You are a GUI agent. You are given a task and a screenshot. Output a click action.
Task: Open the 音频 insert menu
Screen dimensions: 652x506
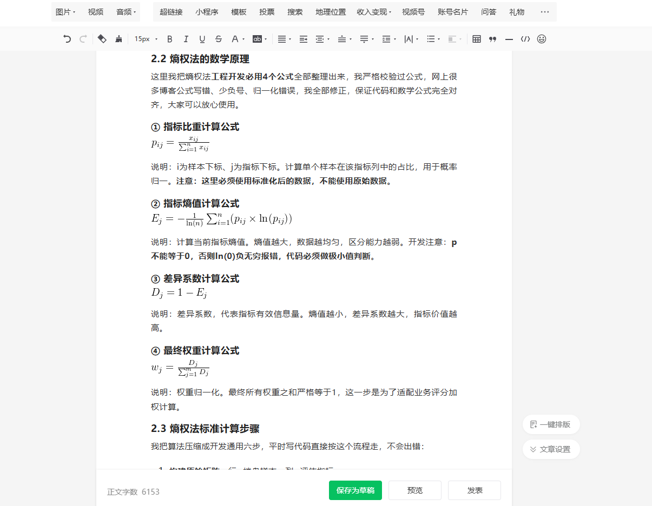126,12
